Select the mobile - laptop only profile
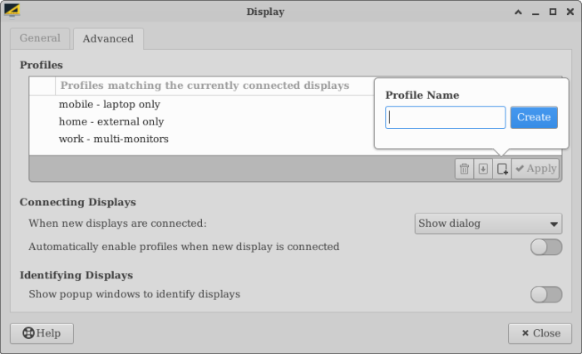Viewport: 582px width, 354px height. point(110,104)
